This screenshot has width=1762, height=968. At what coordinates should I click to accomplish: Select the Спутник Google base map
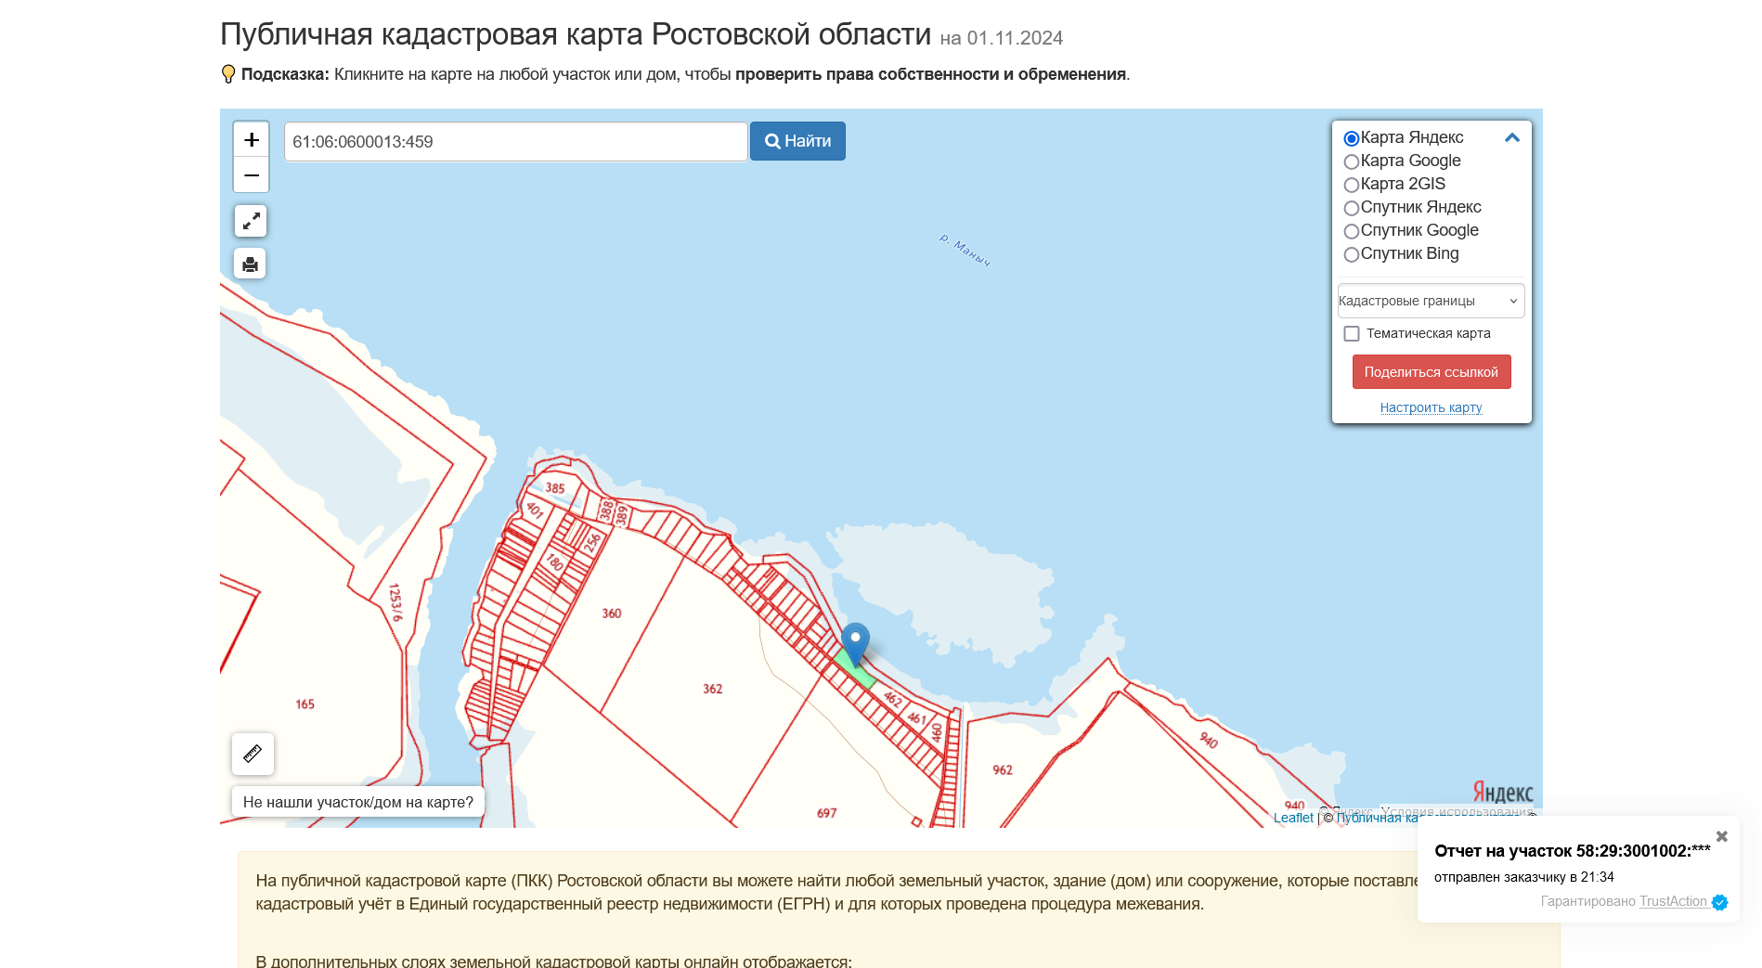tap(1352, 231)
